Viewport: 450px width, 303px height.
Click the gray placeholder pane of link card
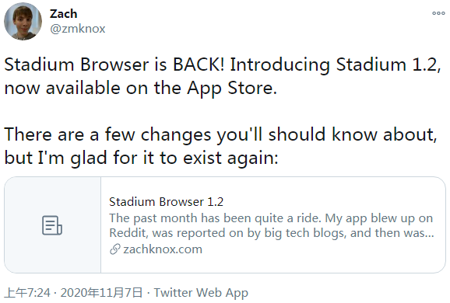click(x=52, y=225)
